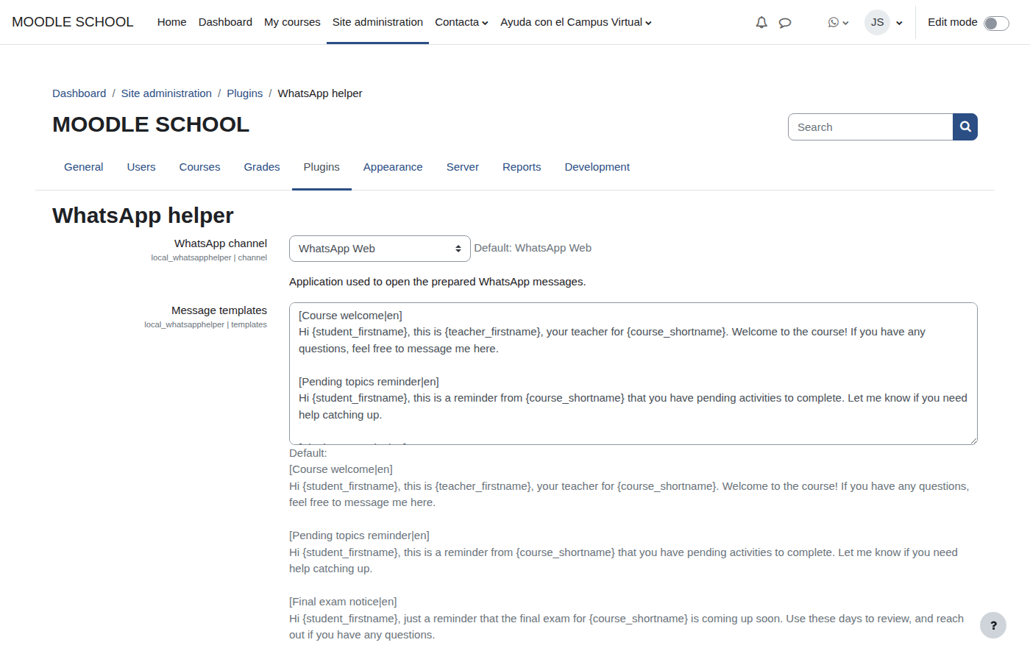Image resolution: width=1030 pixels, height=662 pixels.
Task: Click the 'WhatsApp helper' breadcrumb text
Action: pos(320,93)
